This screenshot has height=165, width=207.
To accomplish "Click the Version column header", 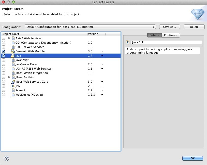I will (x=96, y=34).
